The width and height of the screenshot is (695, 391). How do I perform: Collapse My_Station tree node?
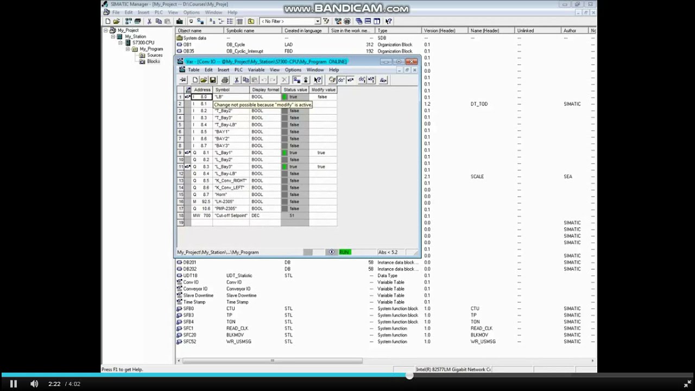(113, 36)
